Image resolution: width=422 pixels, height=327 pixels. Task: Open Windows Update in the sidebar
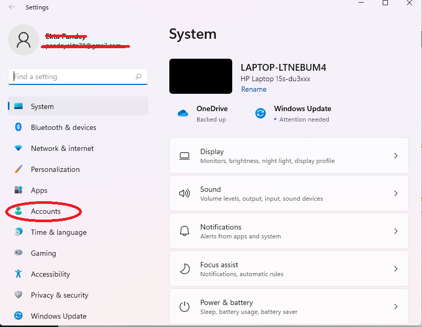(58, 316)
